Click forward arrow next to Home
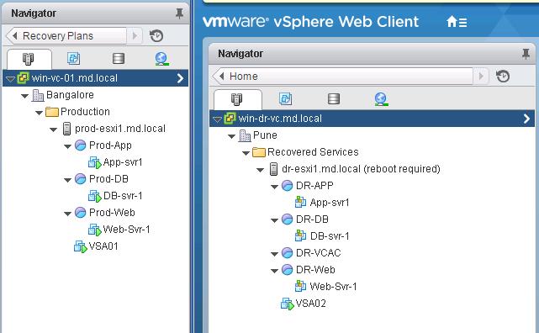Viewport: 539px width, 333px height. [x=481, y=77]
